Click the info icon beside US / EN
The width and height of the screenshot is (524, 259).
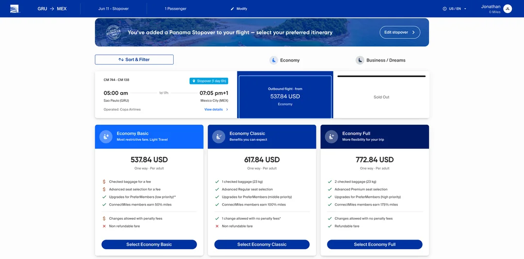click(x=444, y=9)
